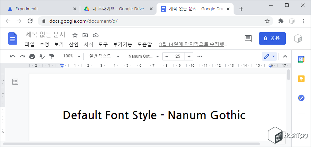311x147 pixels.
Task: Open the 부가기능 menu
Action: (122, 45)
